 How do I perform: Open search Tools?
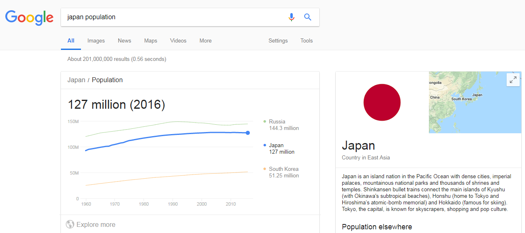pos(307,41)
